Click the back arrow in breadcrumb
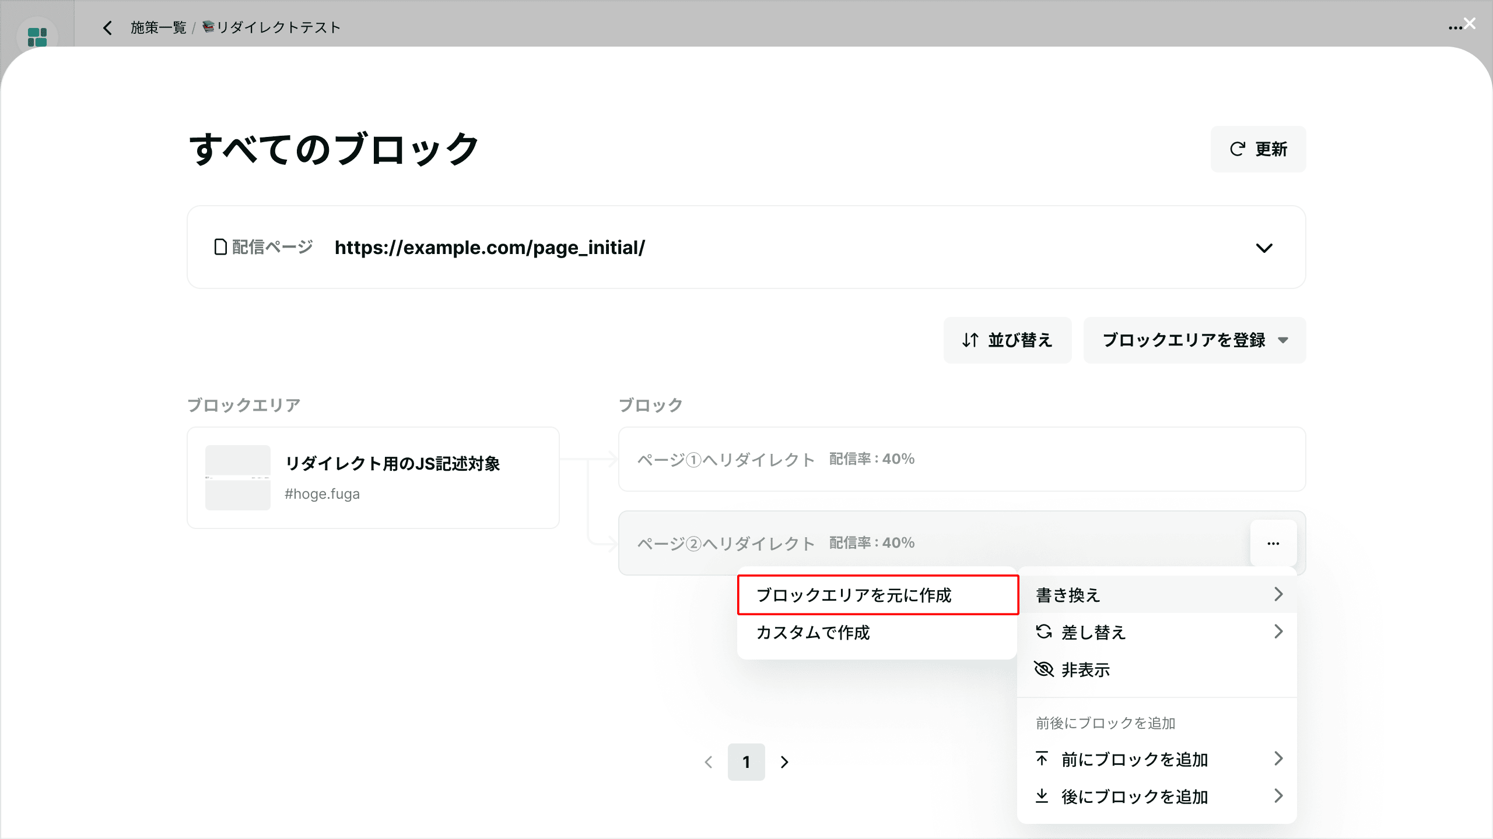Screen dimensions: 1493x839 click(107, 27)
